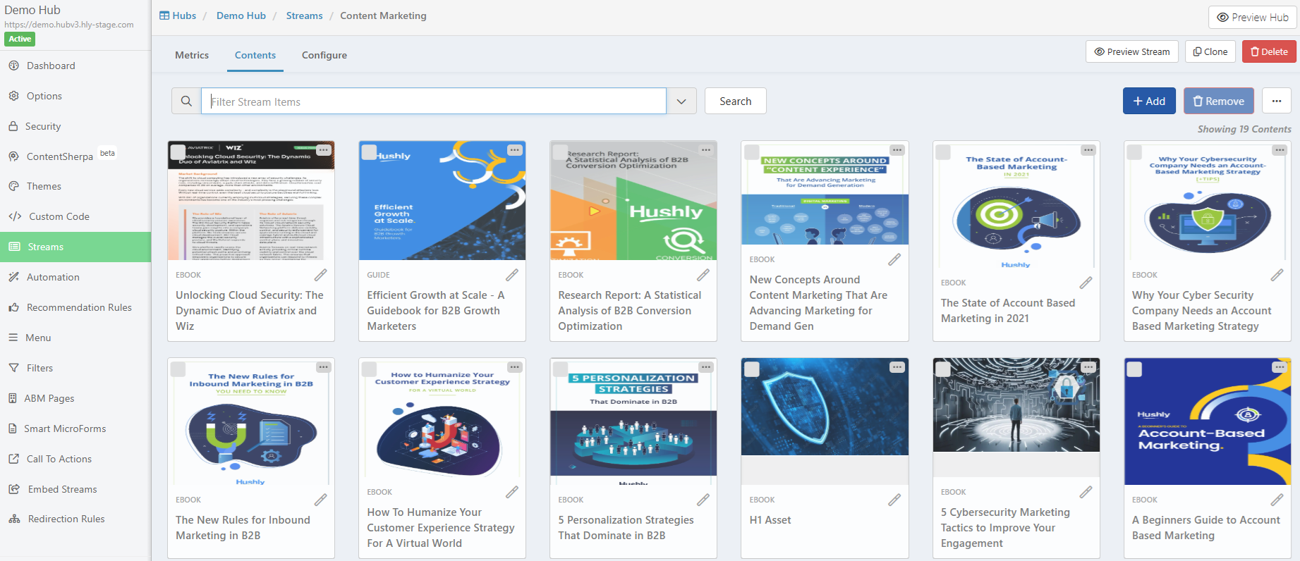Image resolution: width=1300 pixels, height=561 pixels.
Task: Click pencil icon on H1 Asset card
Action: point(894,500)
